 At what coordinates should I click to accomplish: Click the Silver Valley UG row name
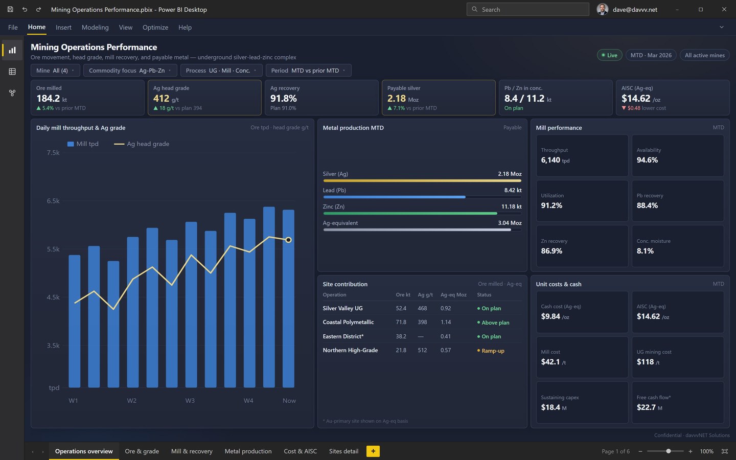pyautogui.click(x=342, y=308)
